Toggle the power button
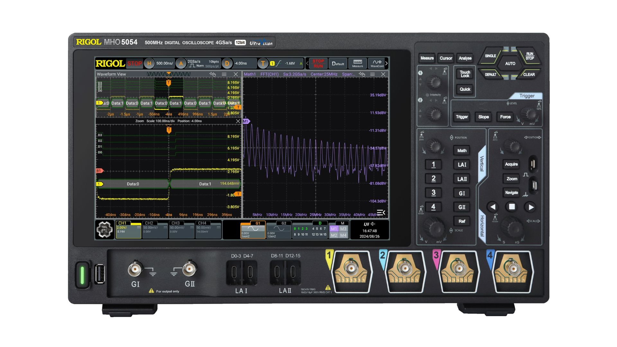 [x=82, y=275]
